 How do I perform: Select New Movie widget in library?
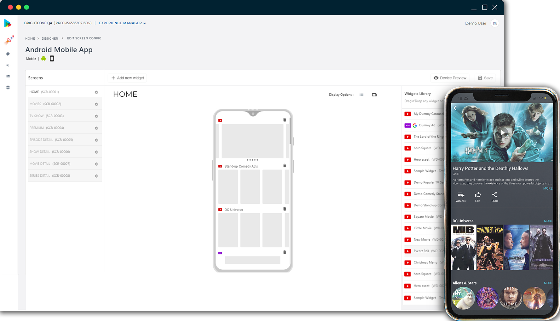click(424, 240)
